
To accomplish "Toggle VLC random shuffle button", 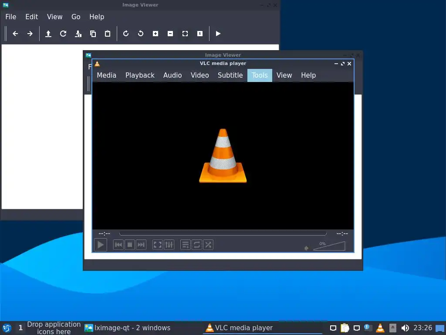I will point(208,245).
